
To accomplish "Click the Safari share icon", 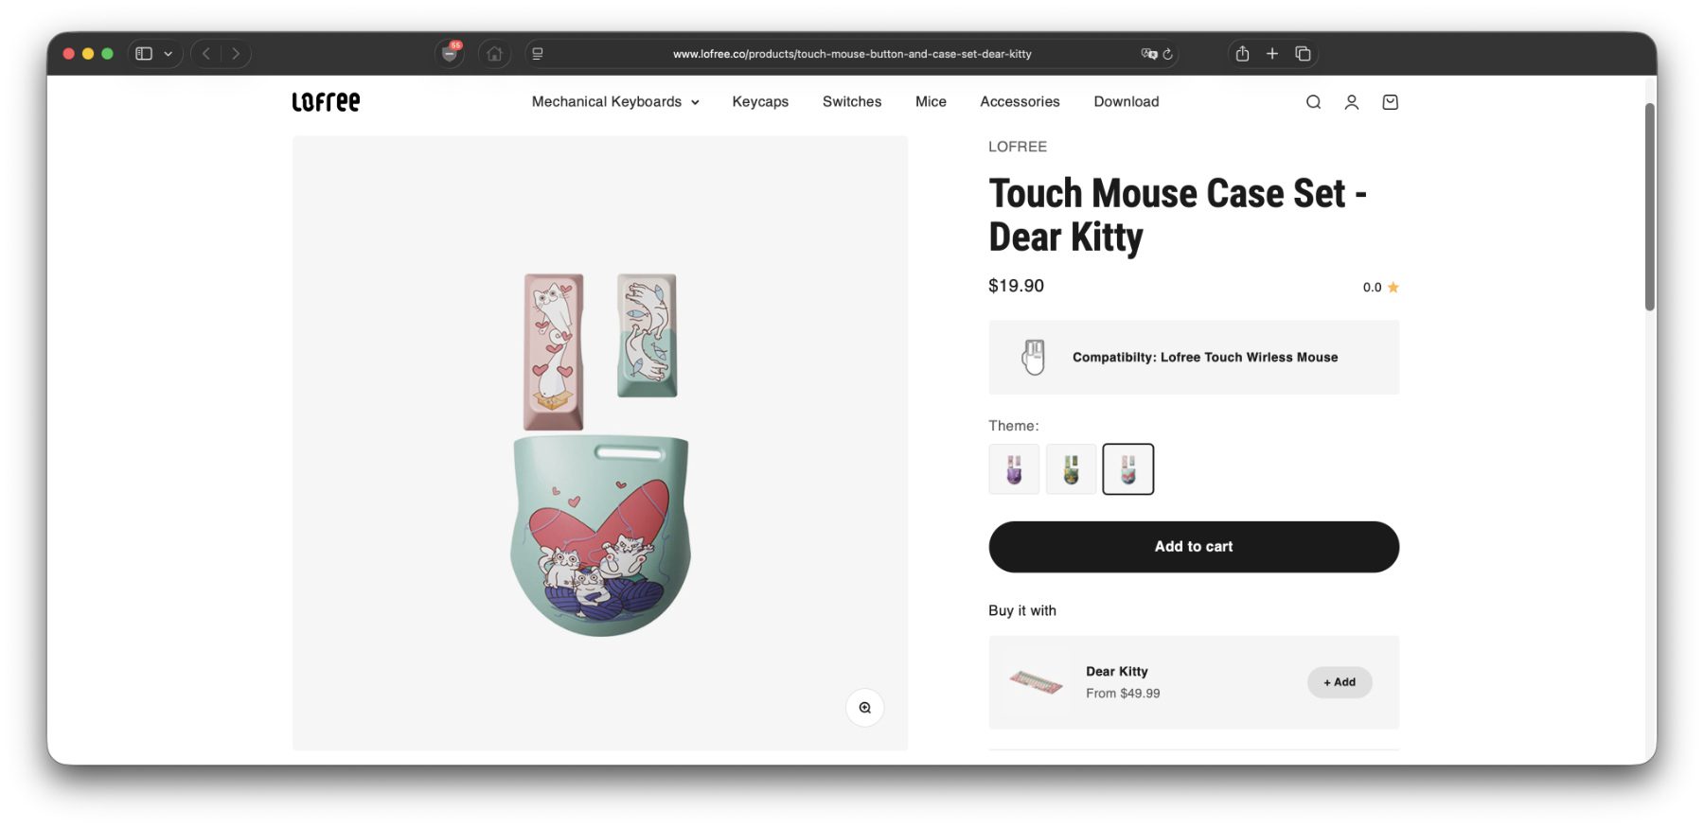I will coord(1242,54).
